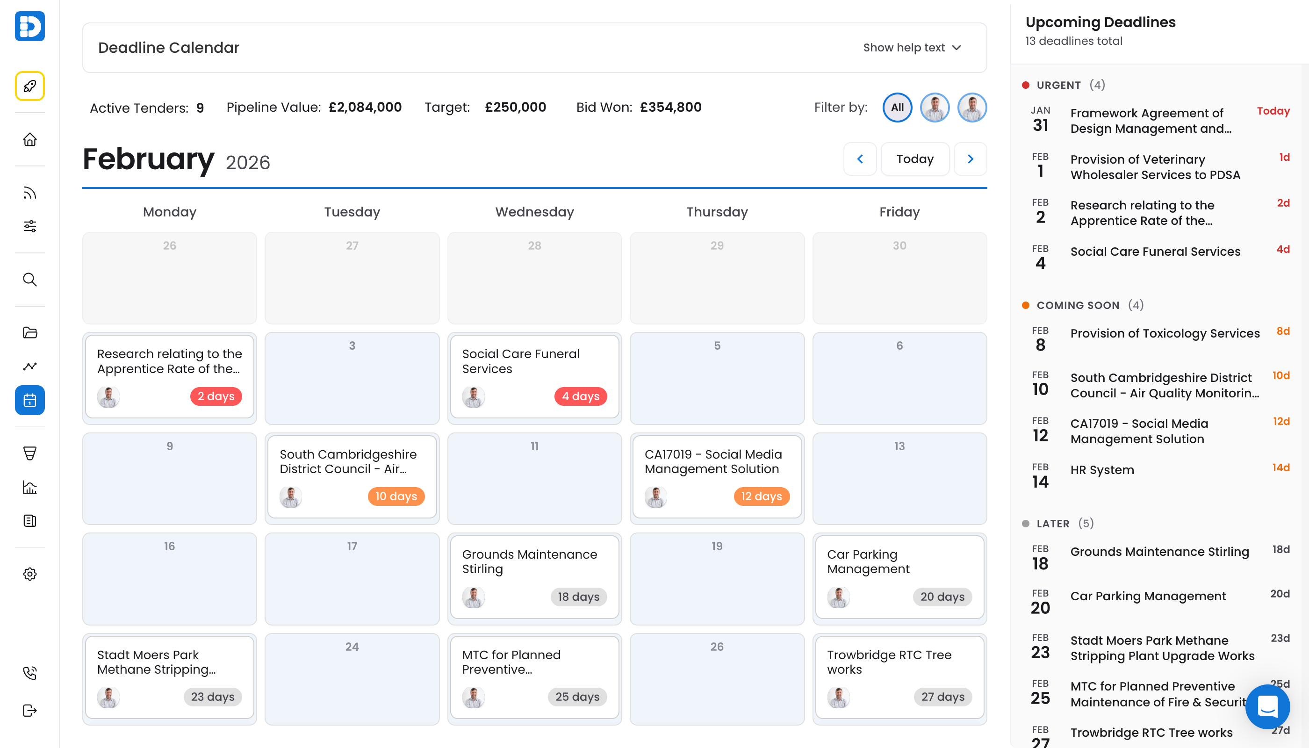Select the highlighted rocket launch icon
This screenshot has width=1309, height=748.
point(29,86)
